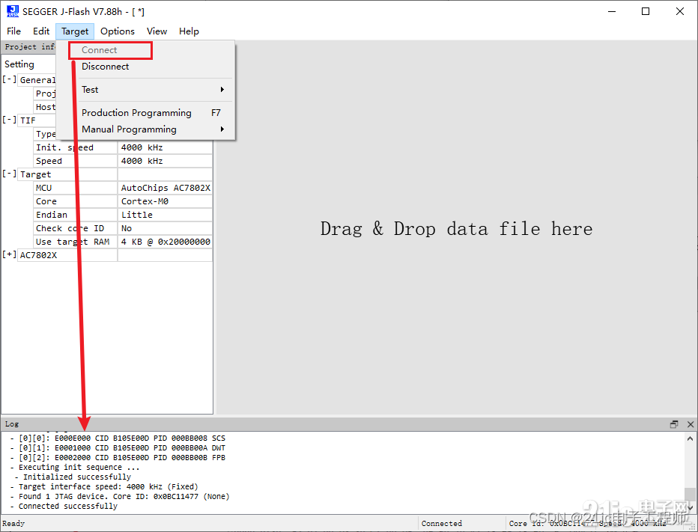
Task: Select Production Programming F7
Action: pyautogui.click(x=151, y=112)
